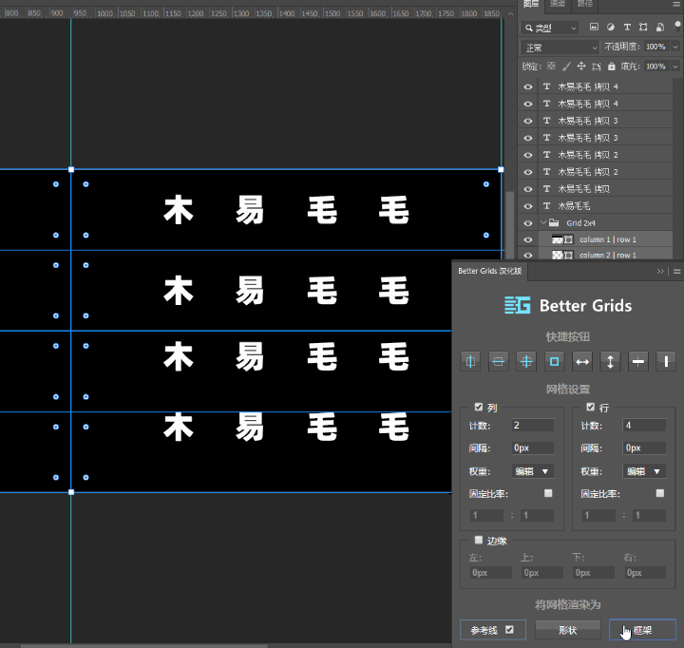Enable 固定比率 checkbox in the columns section
The height and width of the screenshot is (648, 684).
548,493
